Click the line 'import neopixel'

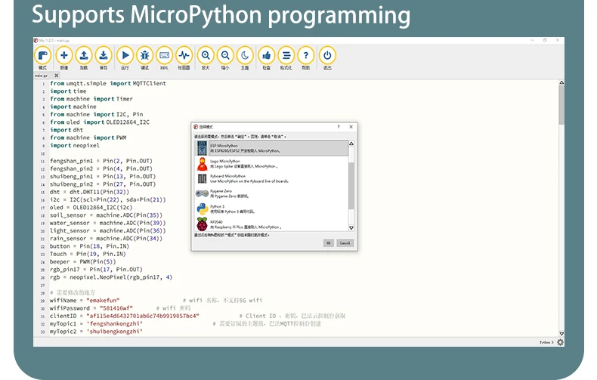(x=75, y=146)
